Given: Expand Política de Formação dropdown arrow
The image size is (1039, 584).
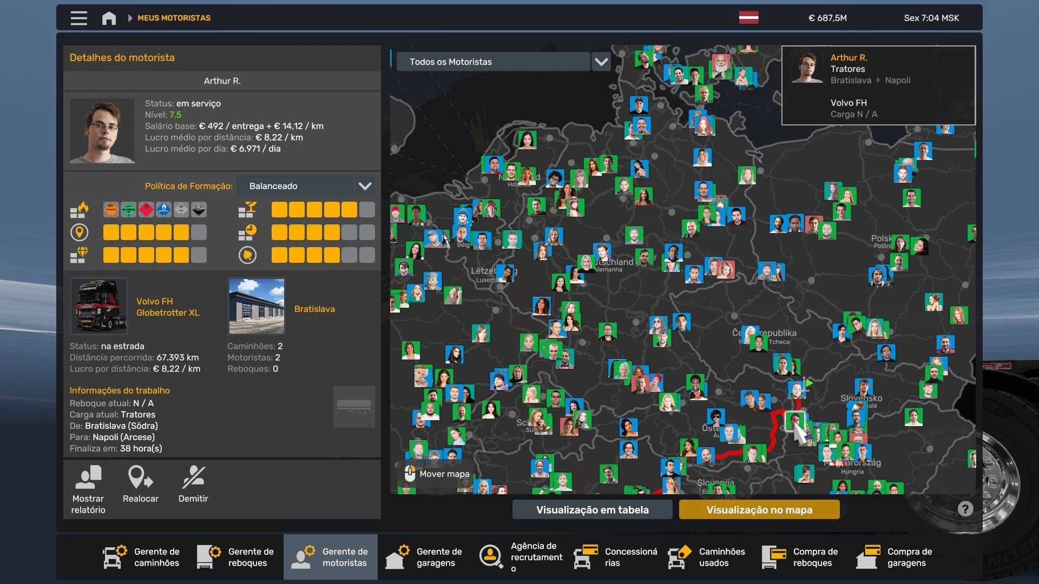Looking at the screenshot, I should click(365, 186).
